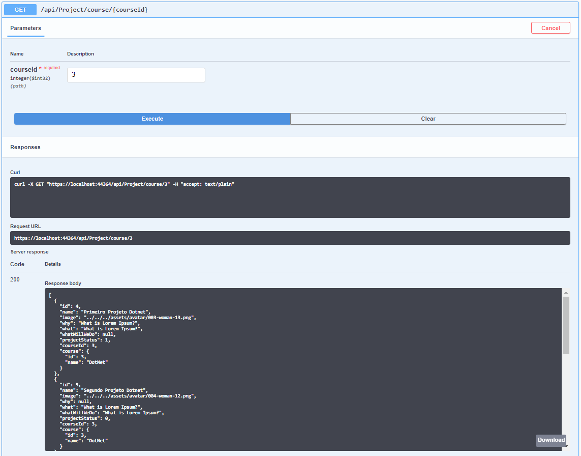Click the blue Execute button
The height and width of the screenshot is (456, 581).
click(152, 119)
